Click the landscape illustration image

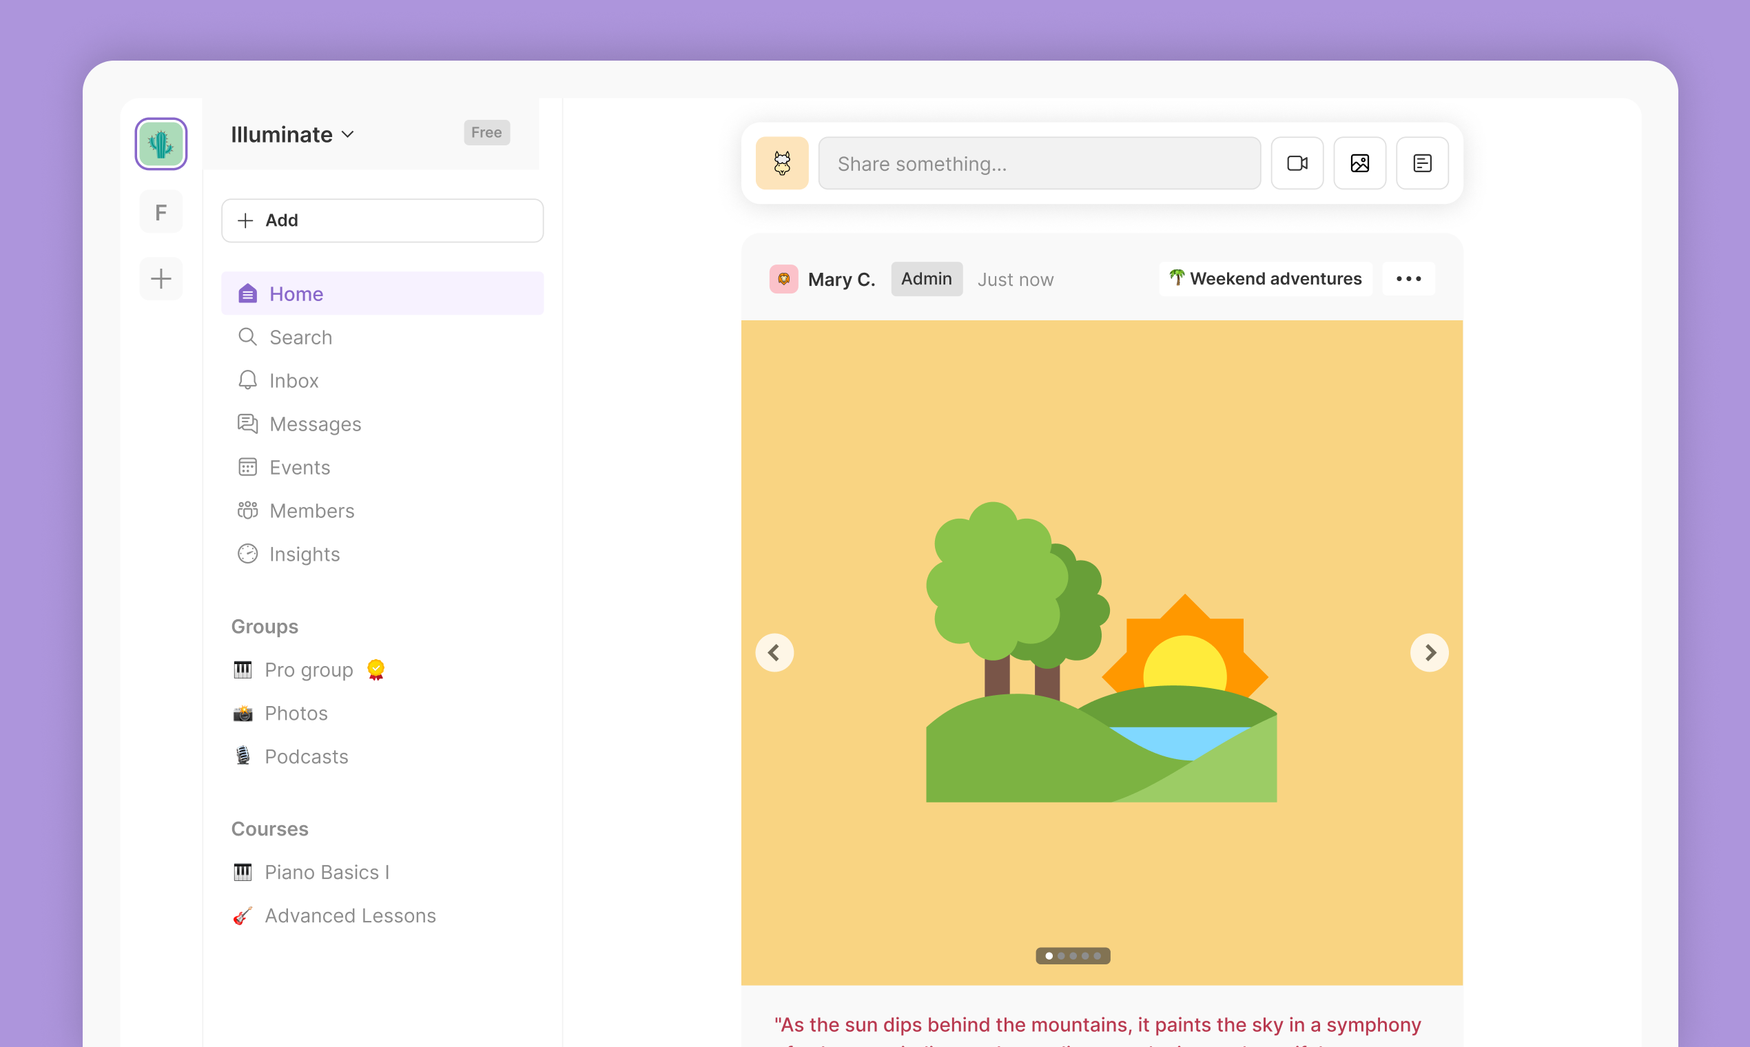click(x=1102, y=652)
